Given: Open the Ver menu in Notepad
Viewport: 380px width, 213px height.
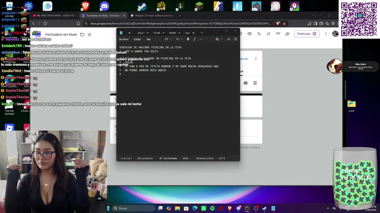Looking at the screenshot, I should tap(148, 39).
